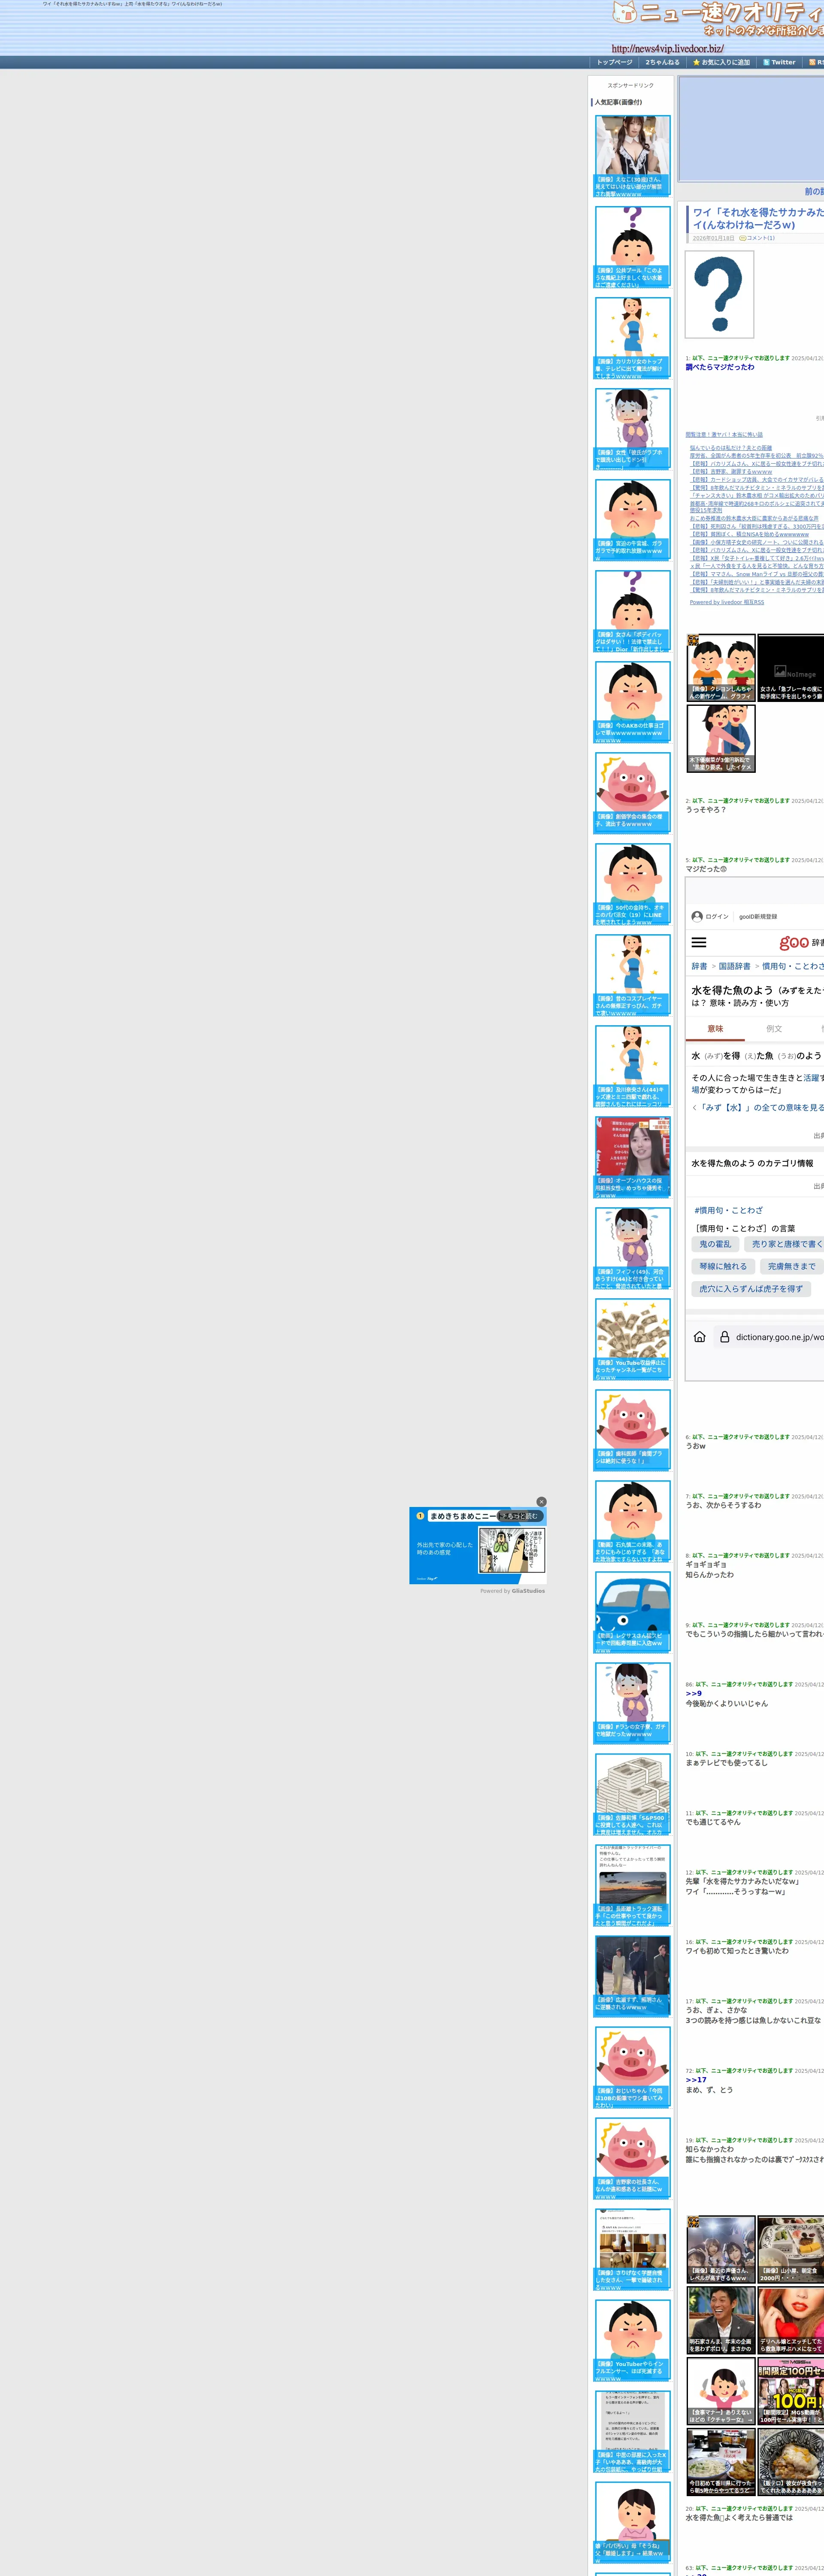This screenshot has height=2576, width=824.
Task: Open the 2ちゃんねる navigation item
Action: 662,62
